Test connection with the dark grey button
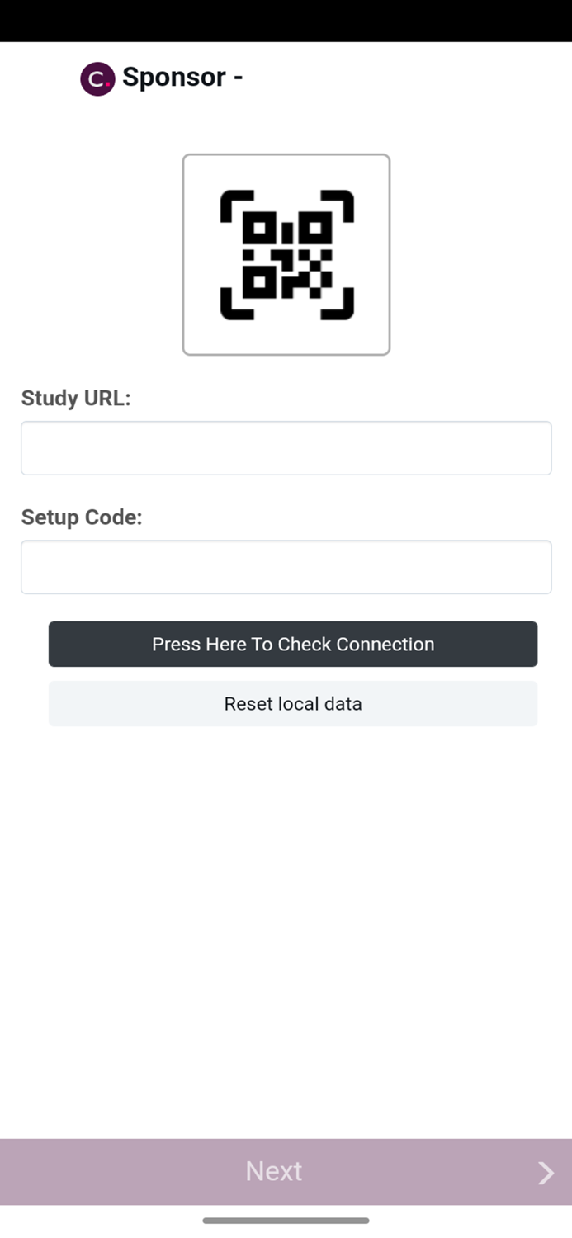 point(293,644)
